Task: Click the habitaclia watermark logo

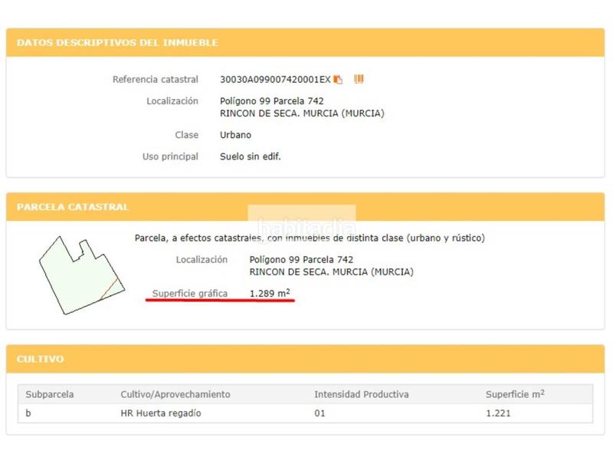Action: (306, 228)
